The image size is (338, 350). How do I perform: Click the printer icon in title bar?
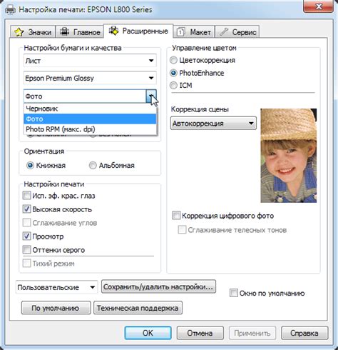click(10, 10)
